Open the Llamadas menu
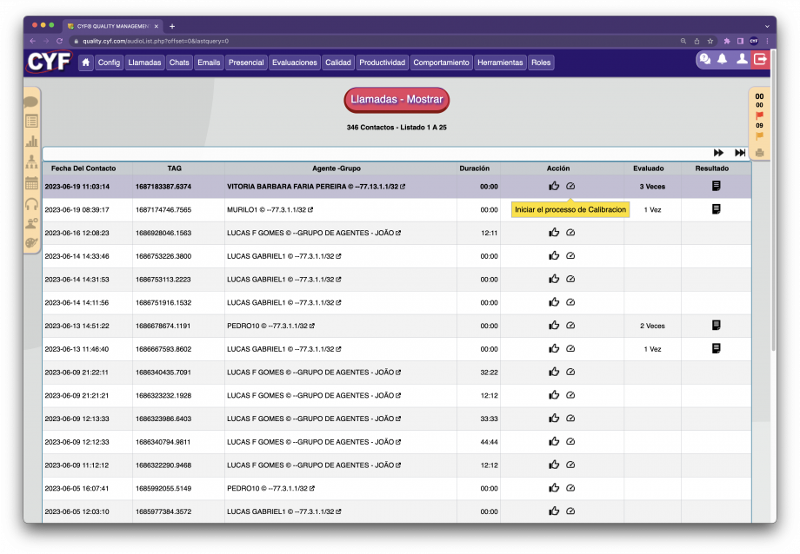 coord(144,63)
